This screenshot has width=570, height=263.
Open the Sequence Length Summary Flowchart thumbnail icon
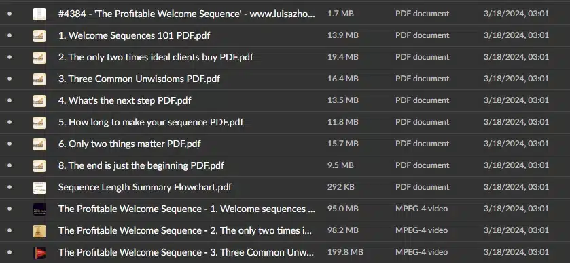(39, 188)
